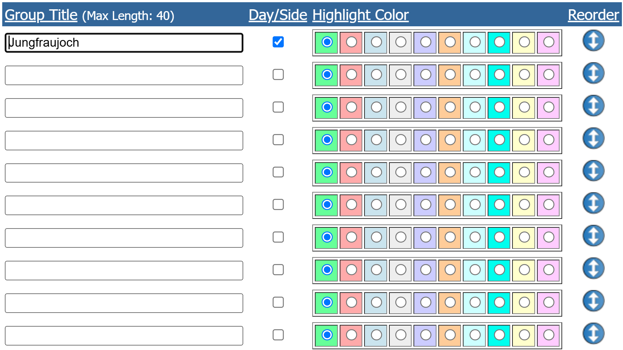Click the reorder icon in the sixth row
The width and height of the screenshot is (623, 350).
coord(593,203)
